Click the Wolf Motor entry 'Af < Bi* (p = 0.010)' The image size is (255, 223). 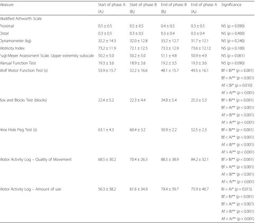237,85
